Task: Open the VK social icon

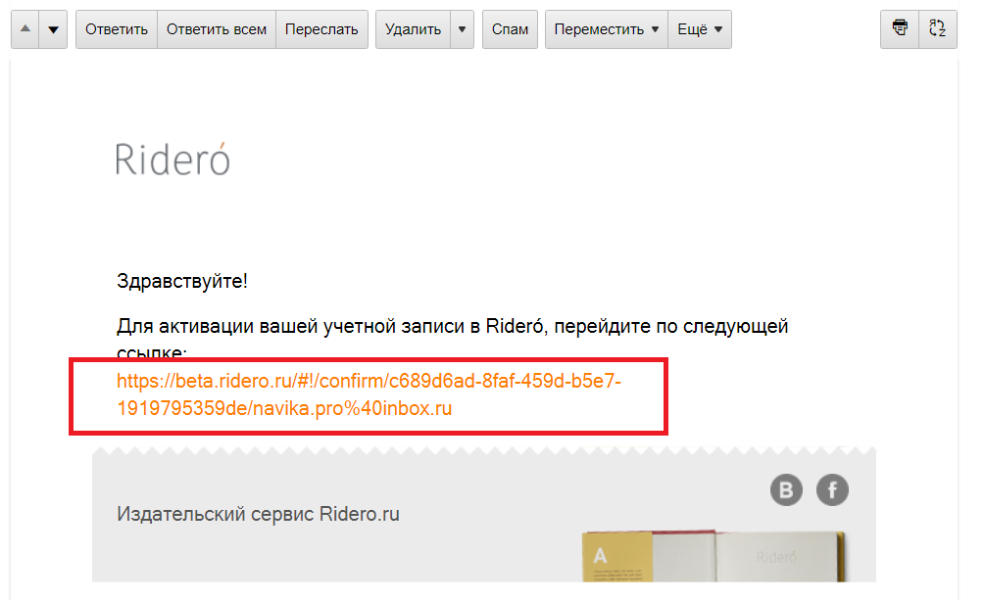Action: coord(786,489)
